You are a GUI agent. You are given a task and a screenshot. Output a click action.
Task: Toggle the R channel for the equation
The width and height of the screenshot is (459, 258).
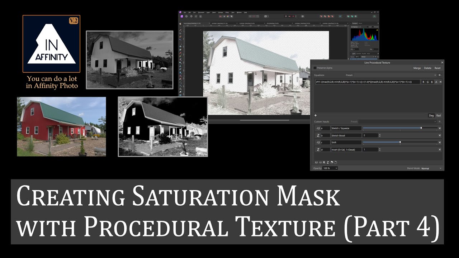[x=423, y=82]
